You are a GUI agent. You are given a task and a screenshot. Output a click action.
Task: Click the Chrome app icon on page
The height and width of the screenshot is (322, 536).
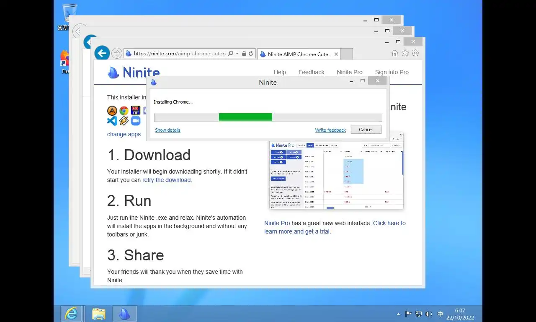coord(124,111)
